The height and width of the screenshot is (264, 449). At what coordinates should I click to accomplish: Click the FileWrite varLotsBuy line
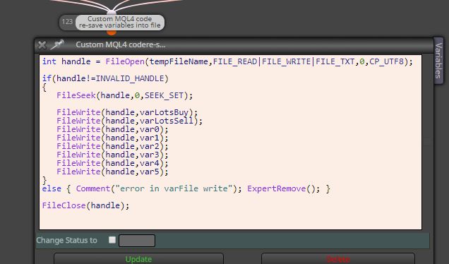click(x=127, y=112)
